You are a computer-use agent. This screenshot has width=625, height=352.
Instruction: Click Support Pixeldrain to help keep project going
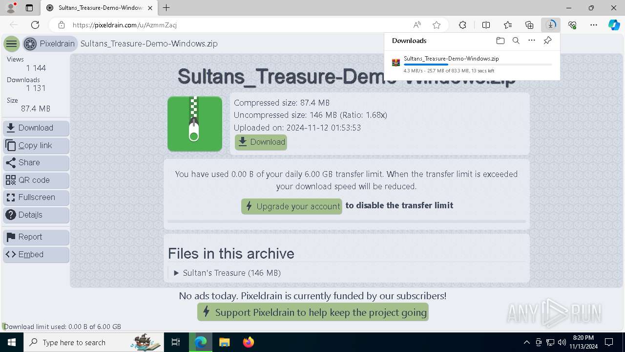pos(313,312)
